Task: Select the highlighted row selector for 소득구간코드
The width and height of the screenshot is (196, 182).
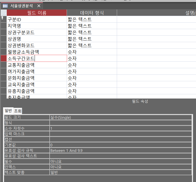Action: (x=4, y=58)
